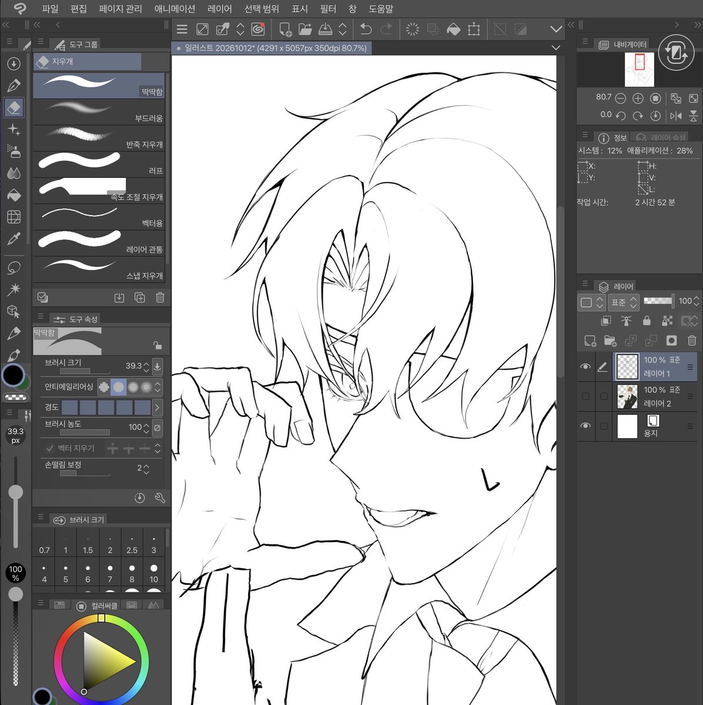The width and height of the screenshot is (703, 705).
Task: Select the 레이어 2 thumbnail
Action: tap(627, 397)
